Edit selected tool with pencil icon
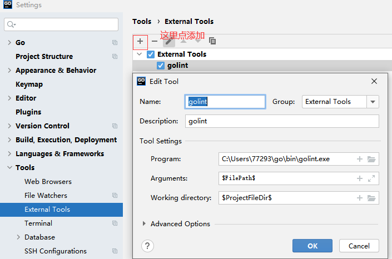392x259 pixels. 169,42
